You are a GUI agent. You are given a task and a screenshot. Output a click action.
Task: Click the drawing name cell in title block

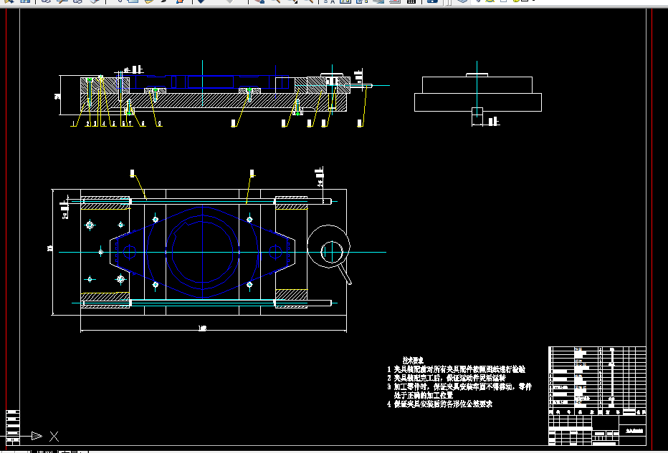(x=633, y=430)
